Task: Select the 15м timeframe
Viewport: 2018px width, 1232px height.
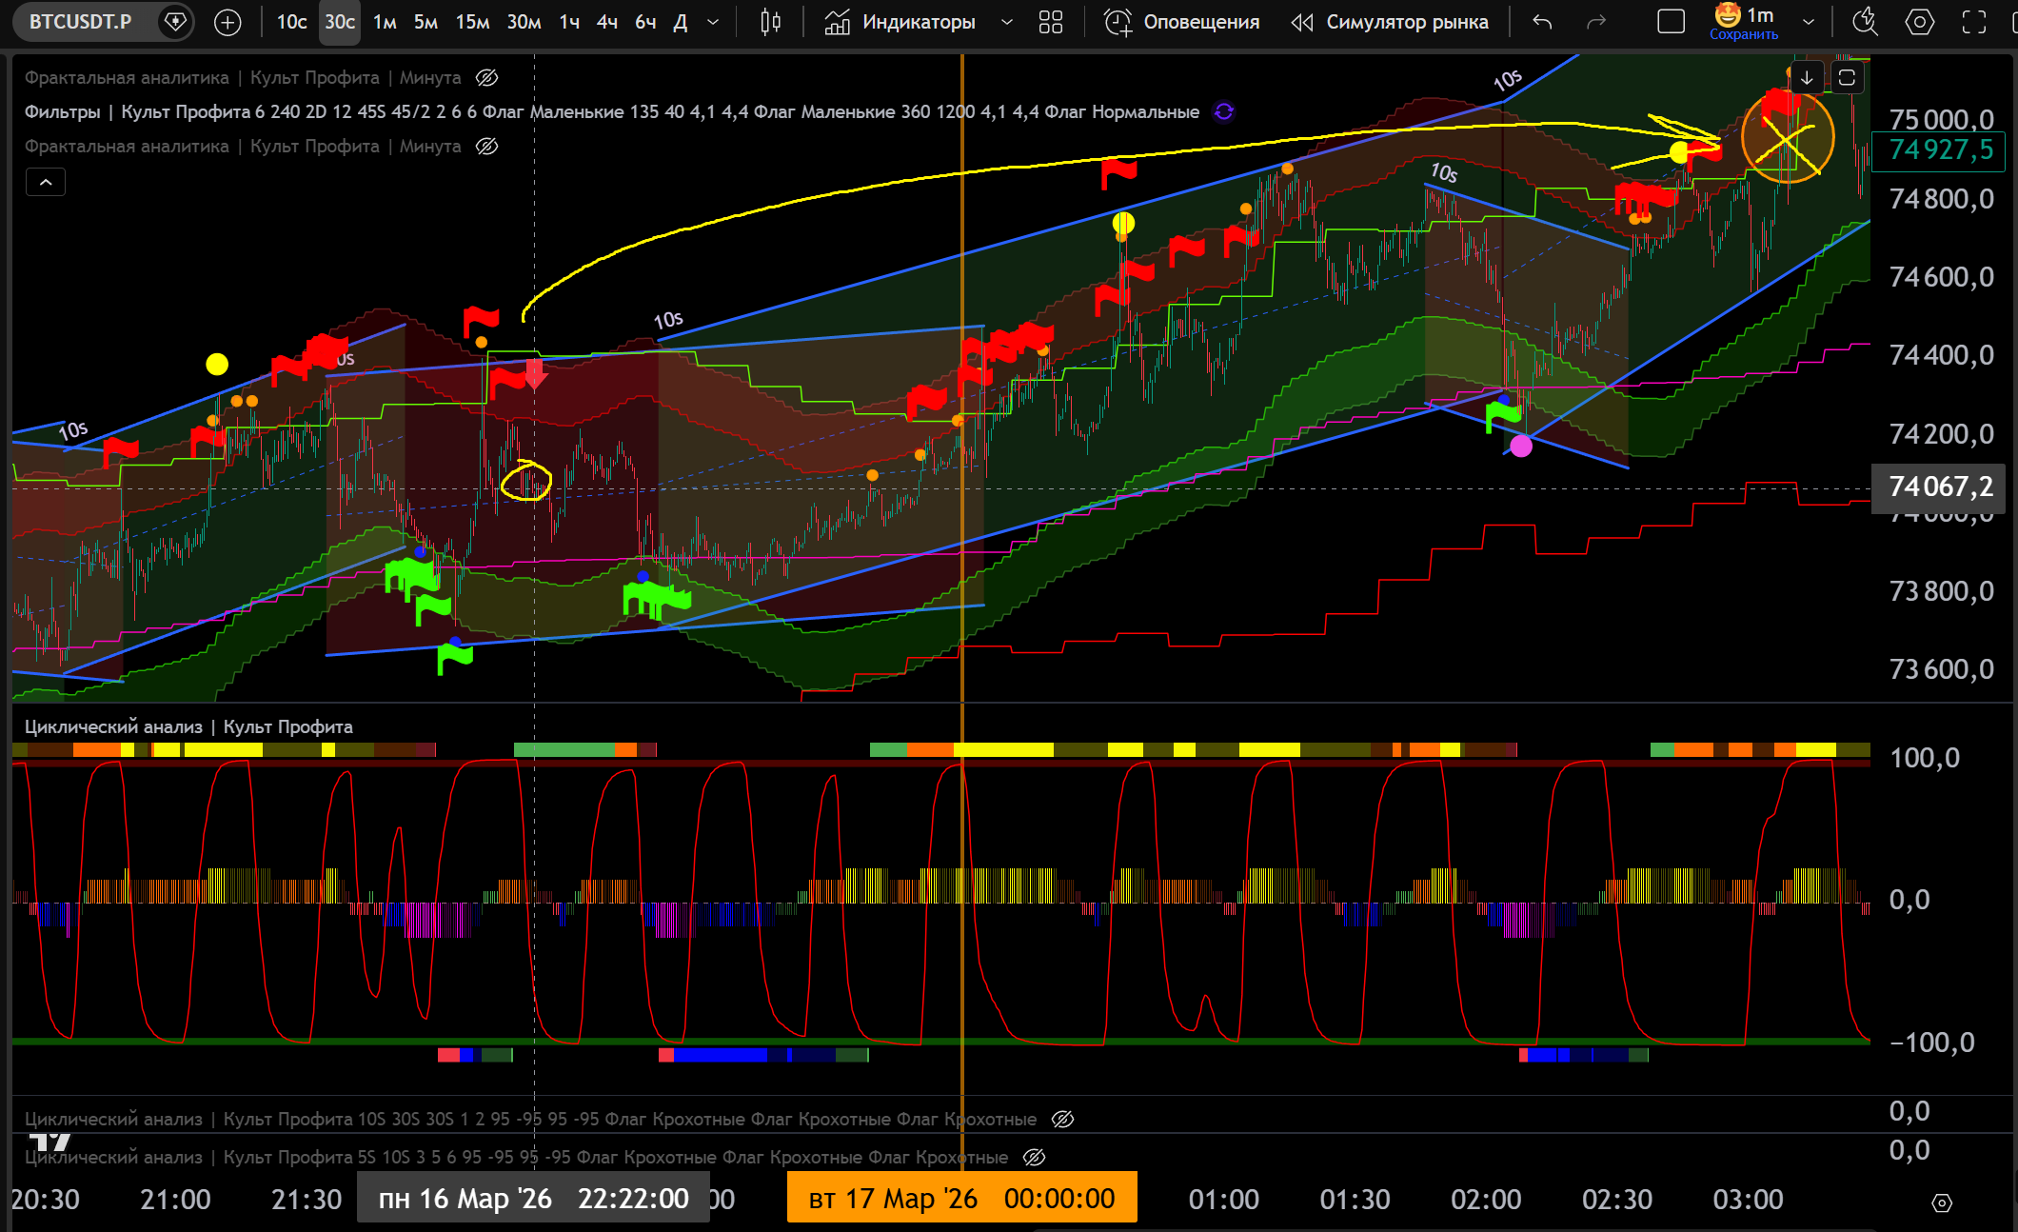Action: point(472,22)
